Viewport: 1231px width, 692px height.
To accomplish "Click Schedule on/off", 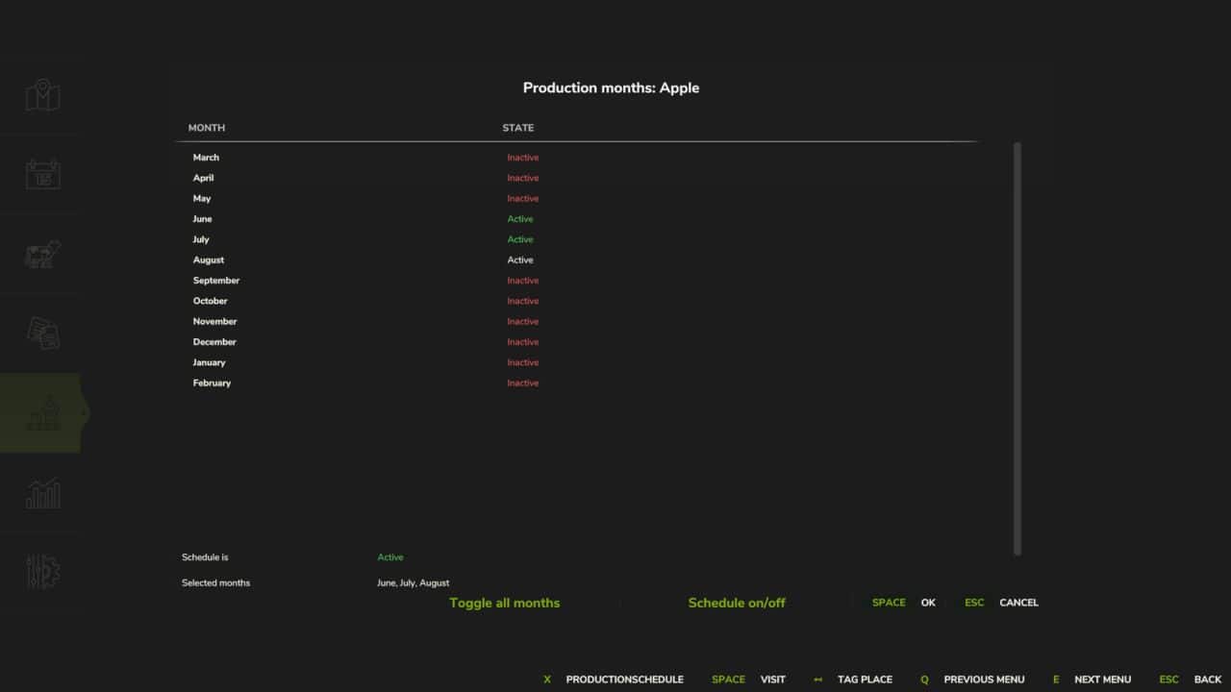I will (x=737, y=603).
